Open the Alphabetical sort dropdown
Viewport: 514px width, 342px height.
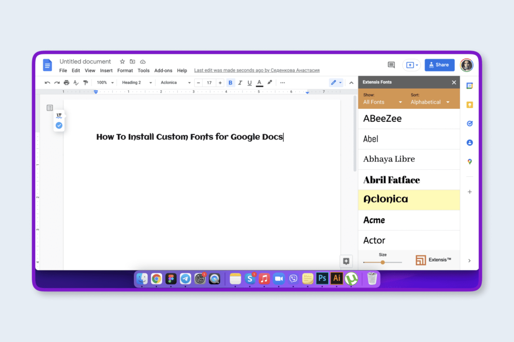click(431, 101)
